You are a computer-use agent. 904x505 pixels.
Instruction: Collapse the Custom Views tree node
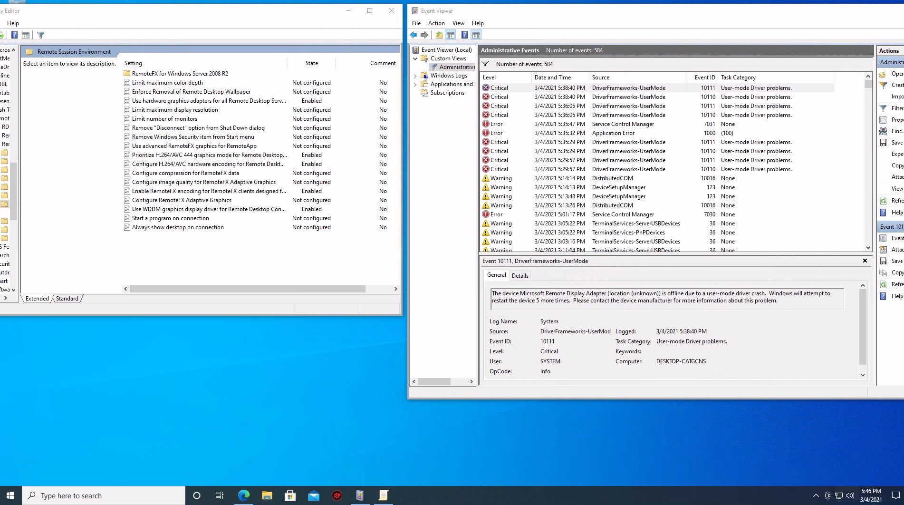pos(415,58)
